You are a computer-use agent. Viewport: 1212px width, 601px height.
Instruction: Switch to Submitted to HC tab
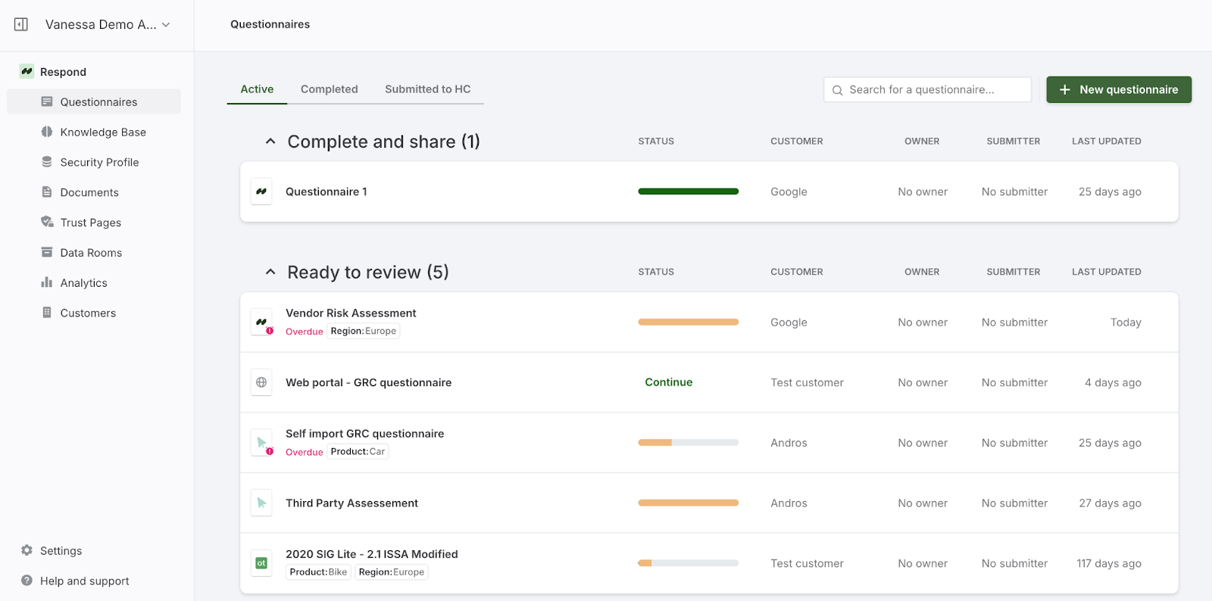click(428, 89)
